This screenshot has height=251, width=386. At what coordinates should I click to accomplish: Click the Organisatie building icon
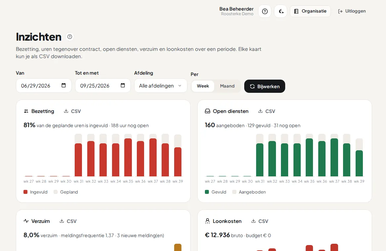(296, 11)
